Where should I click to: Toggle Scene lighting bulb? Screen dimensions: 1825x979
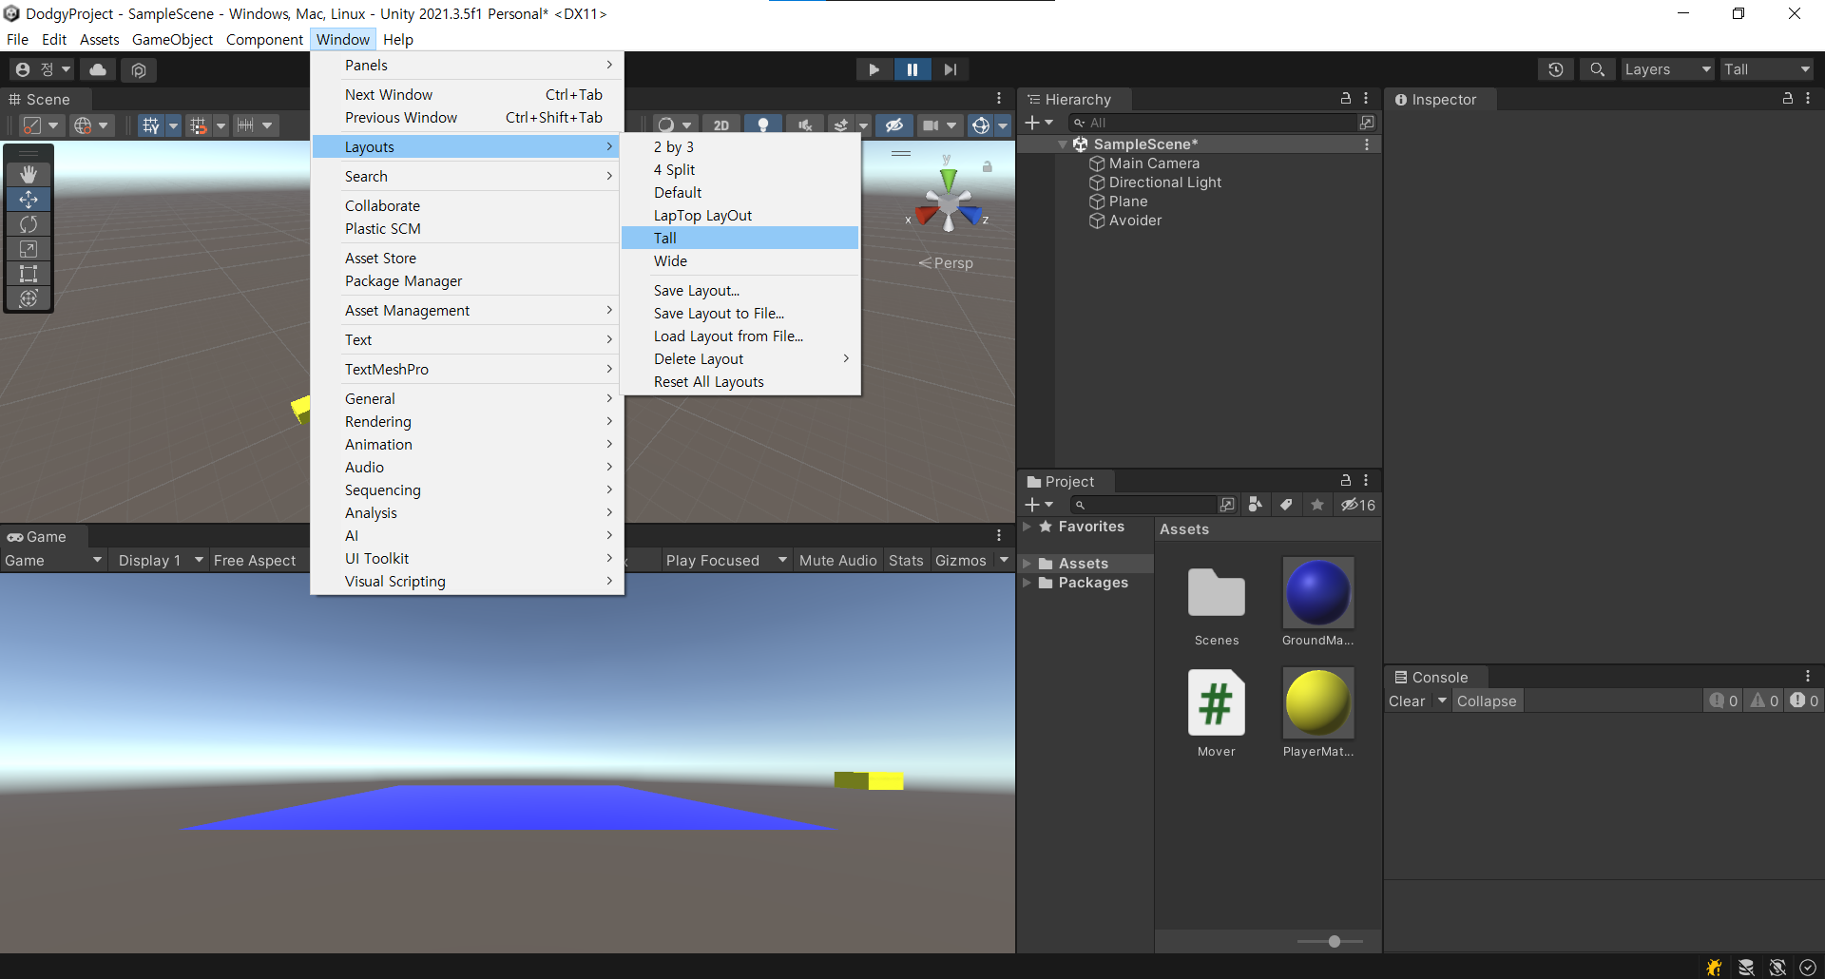(x=763, y=125)
